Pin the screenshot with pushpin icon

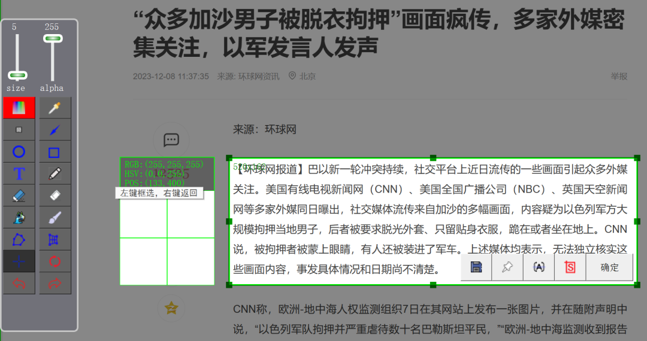(507, 267)
